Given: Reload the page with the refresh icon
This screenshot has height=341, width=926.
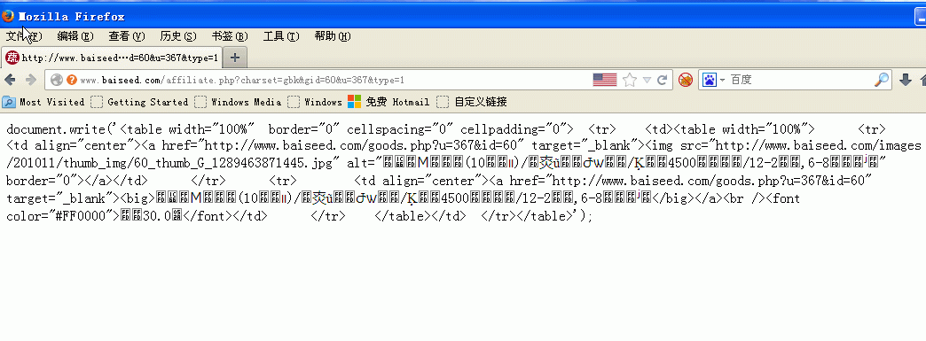Looking at the screenshot, I should [x=663, y=80].
